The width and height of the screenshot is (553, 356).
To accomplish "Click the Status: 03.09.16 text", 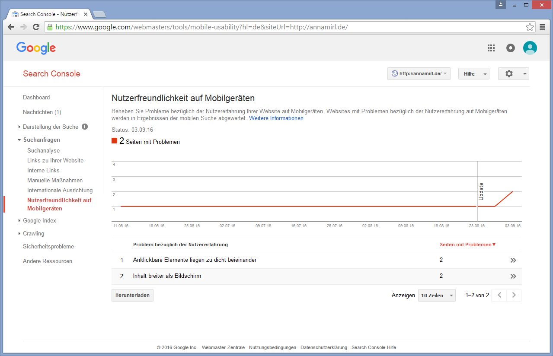I will tap(132, 130).
